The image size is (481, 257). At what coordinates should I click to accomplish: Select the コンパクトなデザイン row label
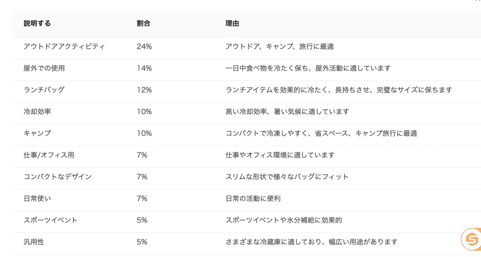click(58, 177)
